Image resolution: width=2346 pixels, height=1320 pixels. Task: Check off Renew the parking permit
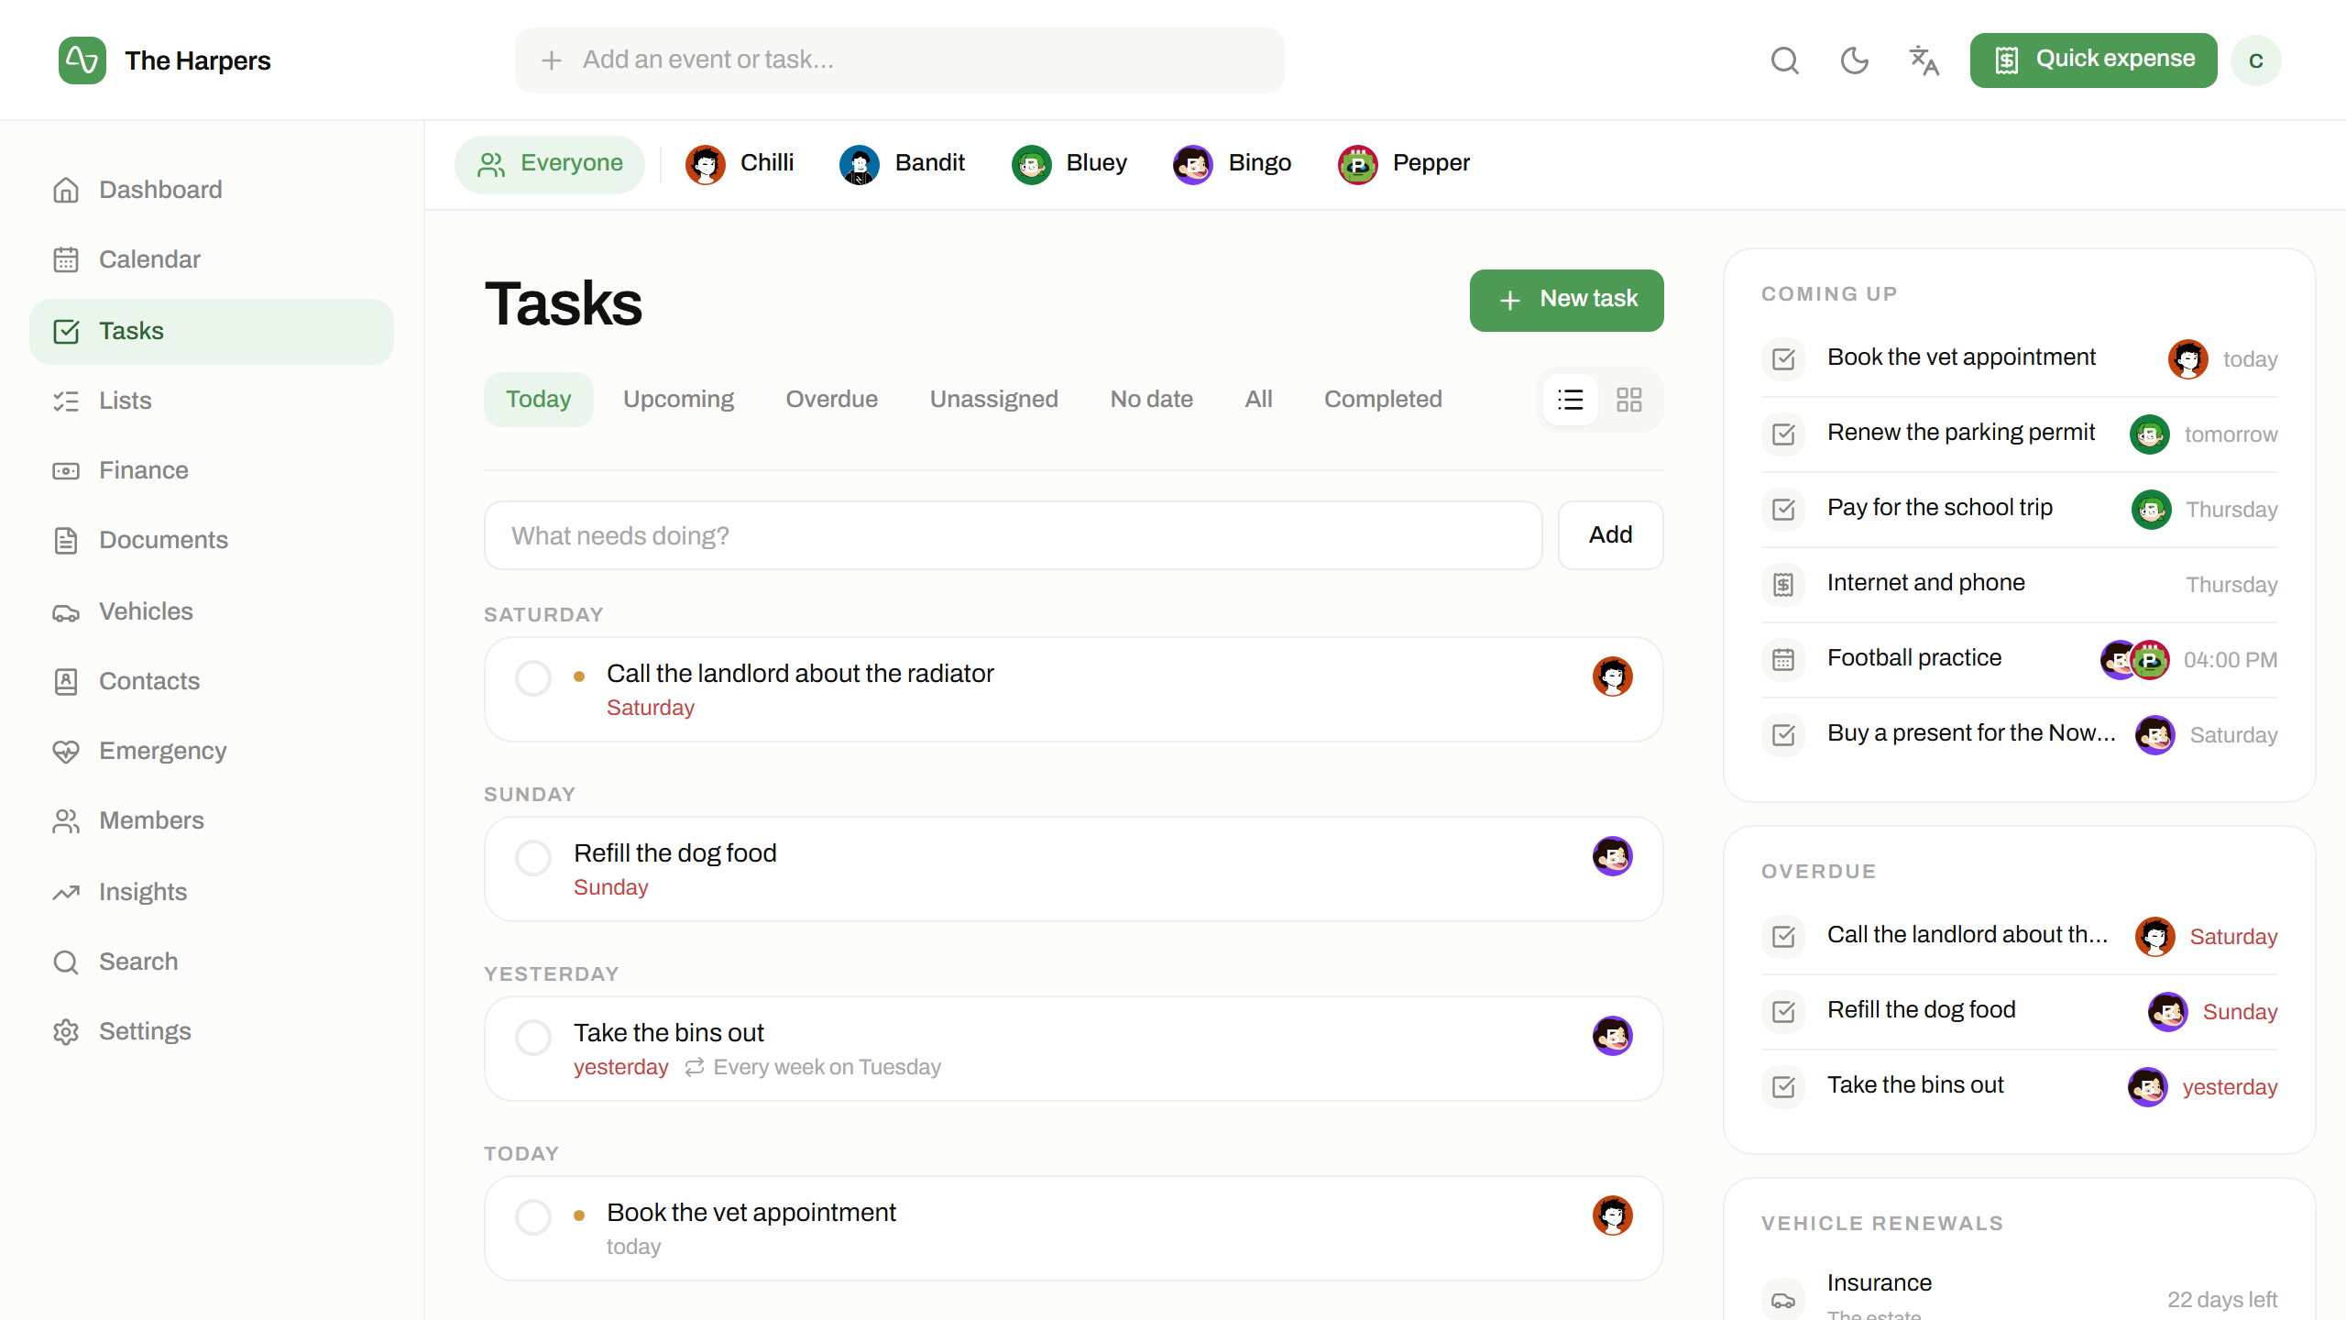(1783, 434)
